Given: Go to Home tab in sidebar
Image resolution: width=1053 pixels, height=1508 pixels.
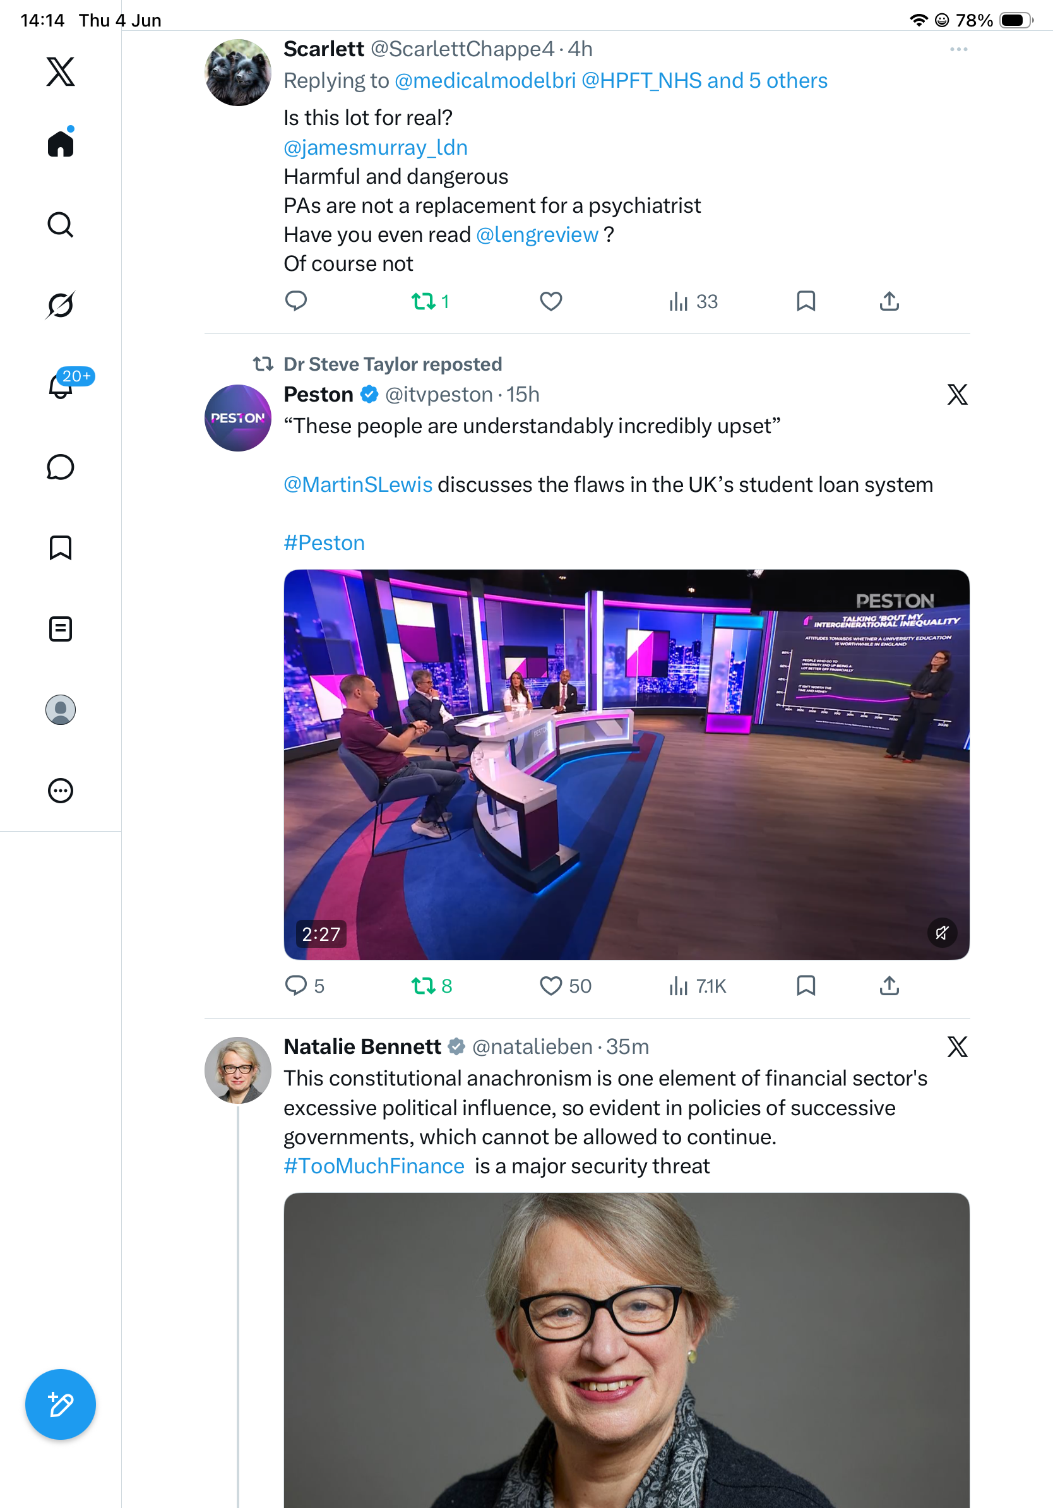Looking at the screenshot, I should 61,143.
